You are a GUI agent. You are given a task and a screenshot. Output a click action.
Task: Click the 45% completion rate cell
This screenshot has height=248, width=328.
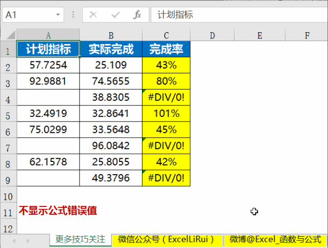click(x=166, y=130)
